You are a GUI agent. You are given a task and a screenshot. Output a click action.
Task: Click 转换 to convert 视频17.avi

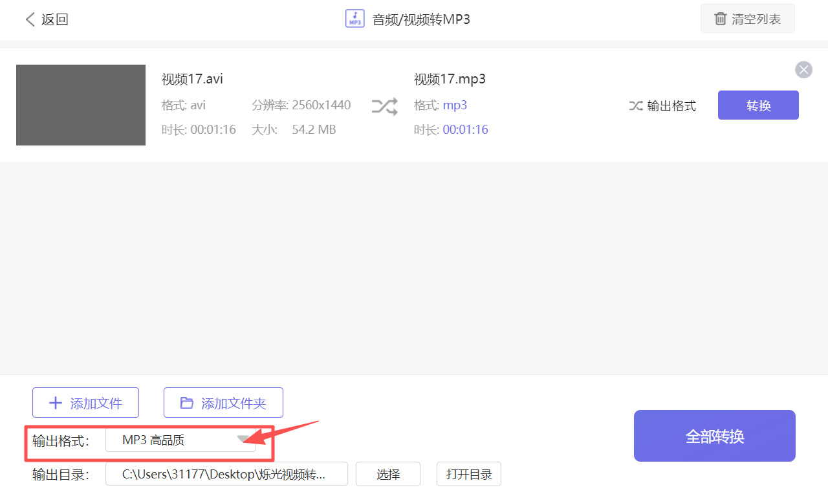tap(757, 105)
